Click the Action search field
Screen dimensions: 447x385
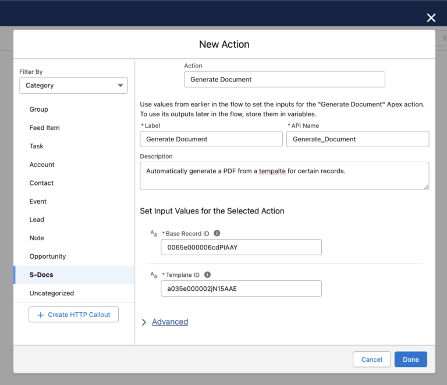(285, 79)
